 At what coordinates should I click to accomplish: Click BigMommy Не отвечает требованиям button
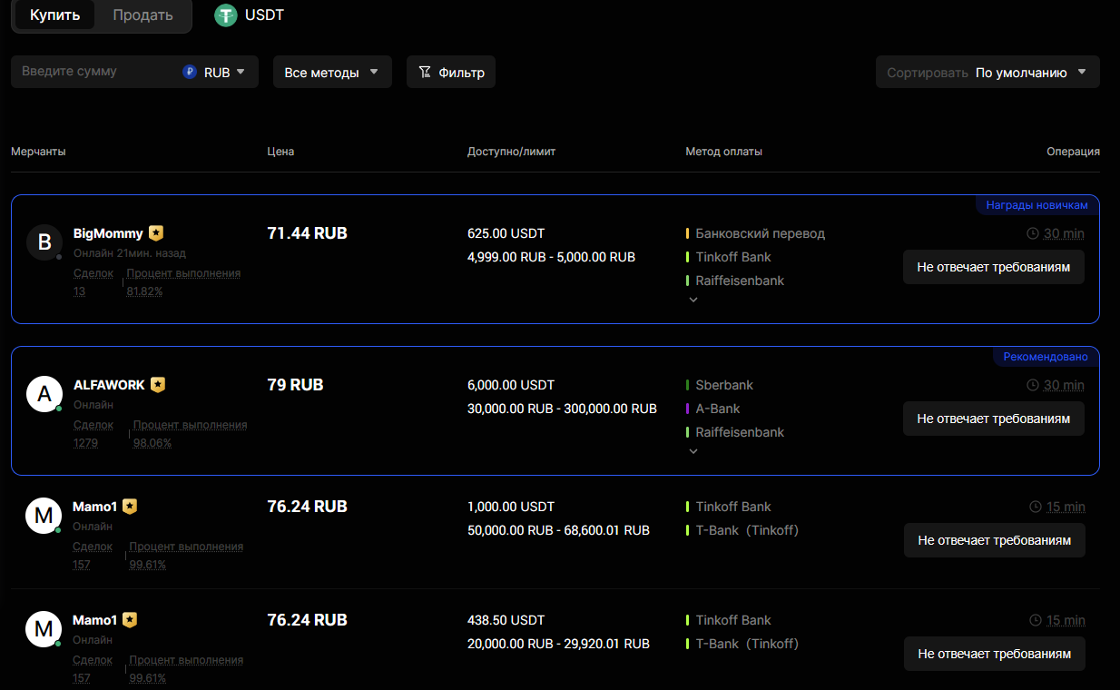tap(994, 267)
